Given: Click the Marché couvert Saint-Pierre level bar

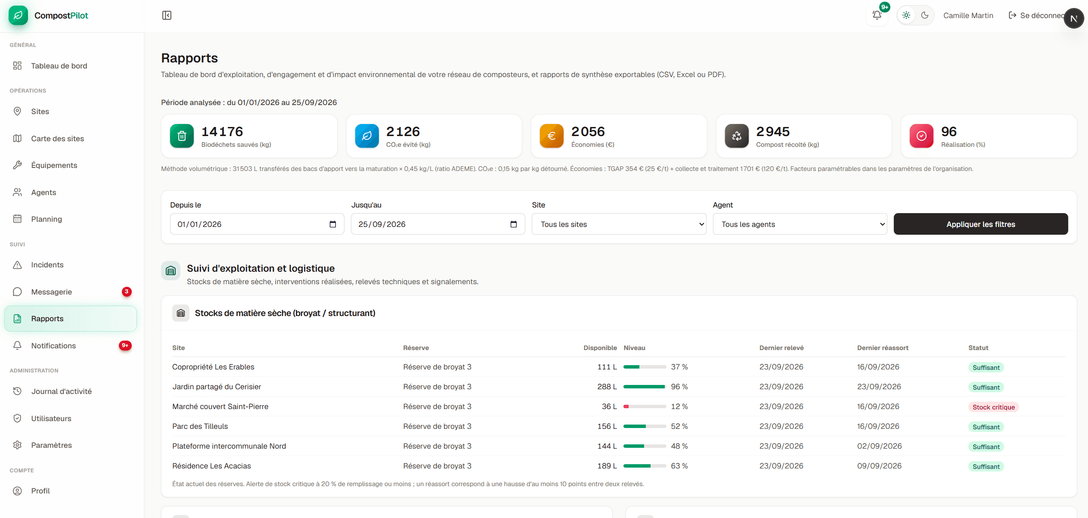Looking at the screenshot, I should pos(645,406).
